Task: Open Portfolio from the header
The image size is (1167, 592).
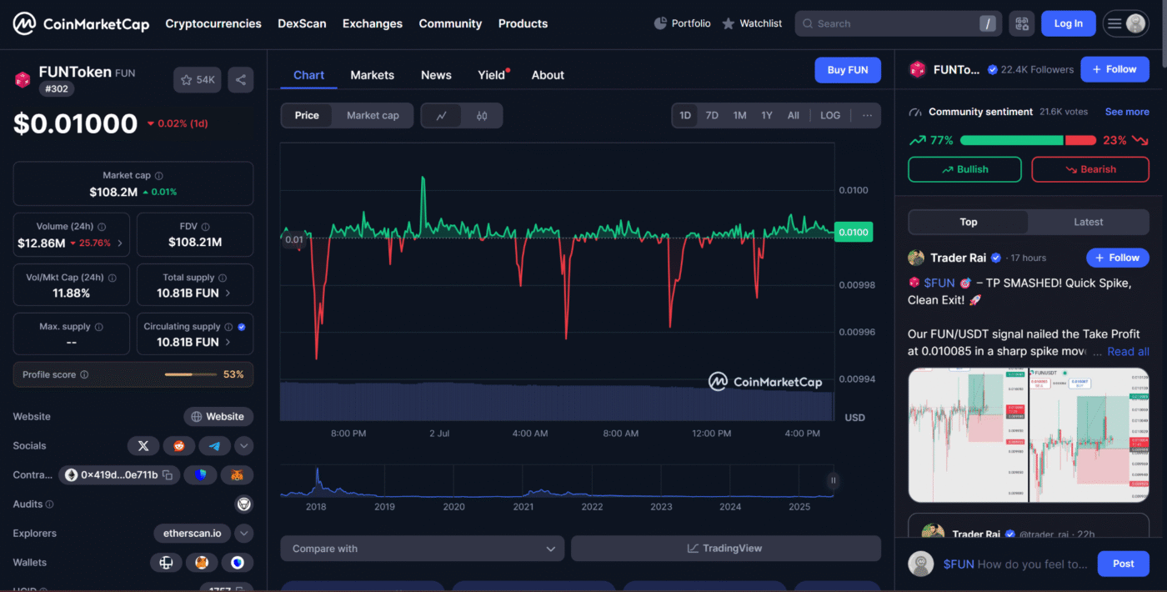Action: coord(683,23)
